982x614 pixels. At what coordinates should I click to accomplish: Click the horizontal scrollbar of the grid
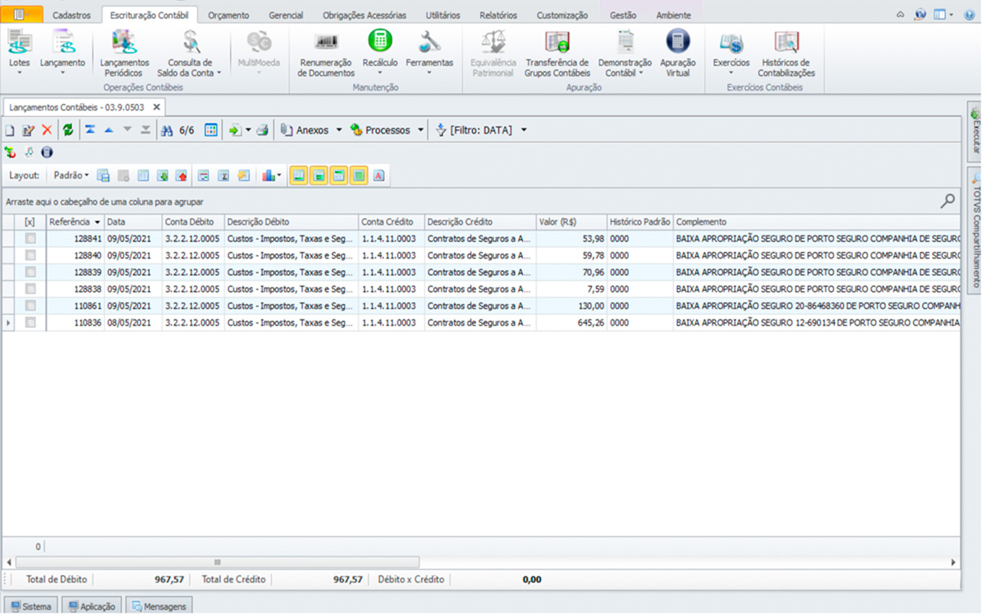[217, 562]
